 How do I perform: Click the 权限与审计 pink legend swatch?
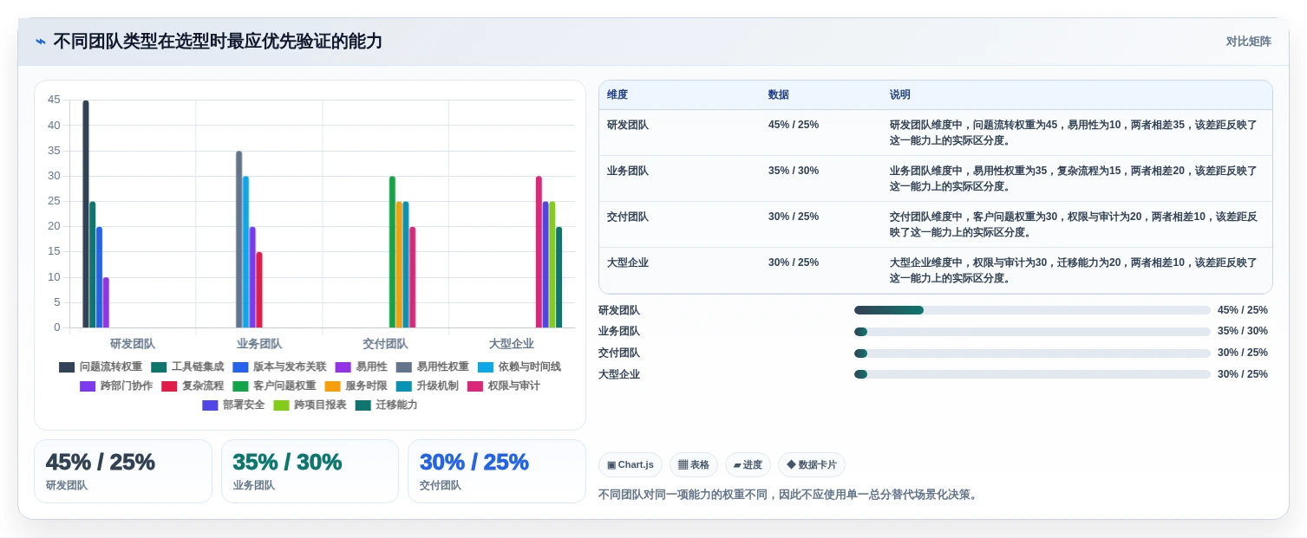[x=474, y=386]
